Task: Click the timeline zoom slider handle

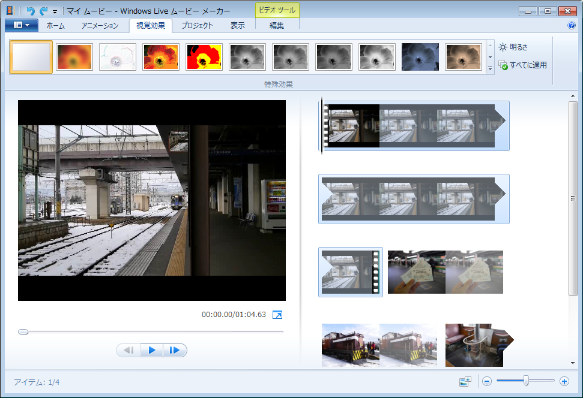Action: pyautogui.click(x=526, y=380)
